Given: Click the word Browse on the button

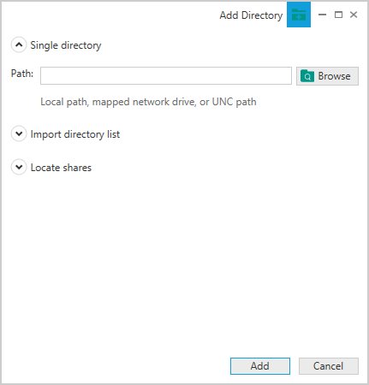Looking at the screenshot, I should pyautogui.click(x=334, y=76).
